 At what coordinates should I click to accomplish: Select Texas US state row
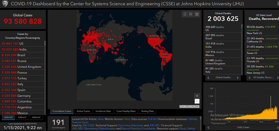click(x=263, y=50)
